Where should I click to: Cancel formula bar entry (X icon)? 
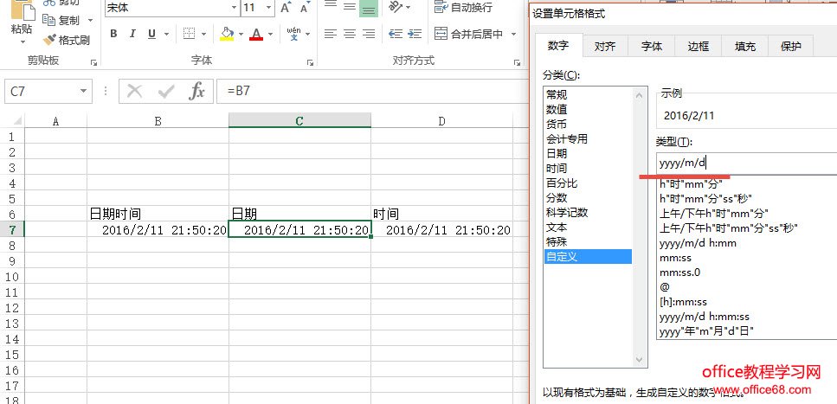(134, 91)
